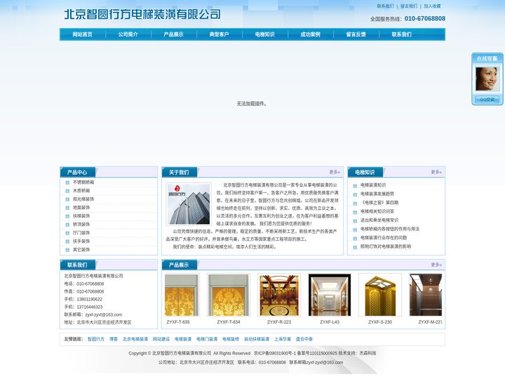This screenshot has width=505, height=379.
Task: Click the plus icon beside 不锈钢轿厢
Action: tap(67, 182)
